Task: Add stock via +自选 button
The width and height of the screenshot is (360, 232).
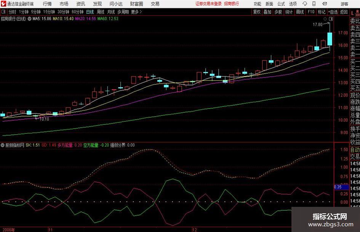Action: pos(333,12)
